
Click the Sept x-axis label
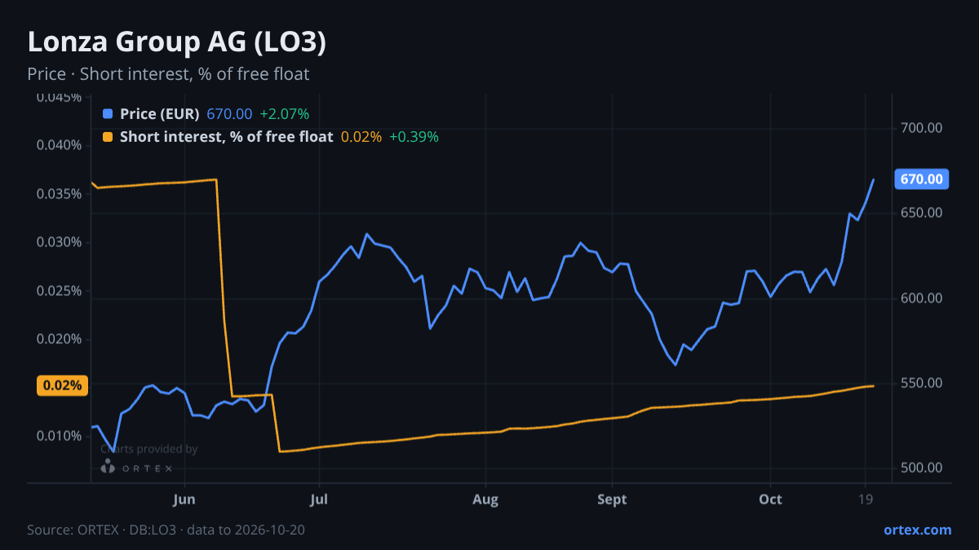(x=612, y=499)
